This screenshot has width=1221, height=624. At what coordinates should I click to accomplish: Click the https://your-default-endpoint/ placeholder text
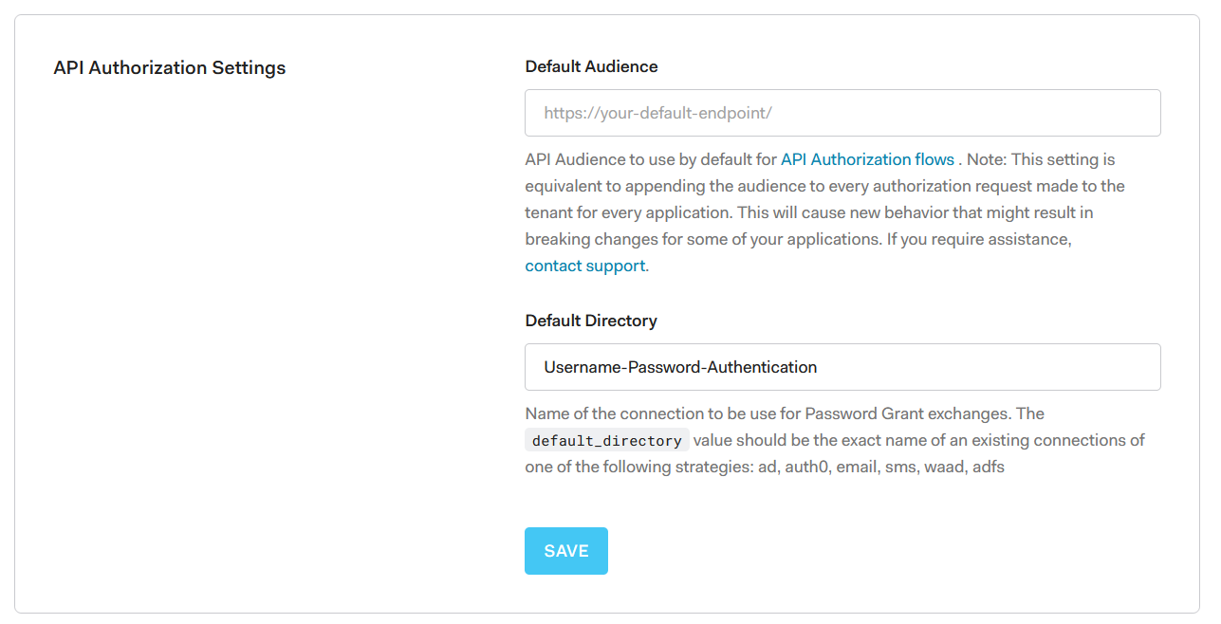click(657, 113)
